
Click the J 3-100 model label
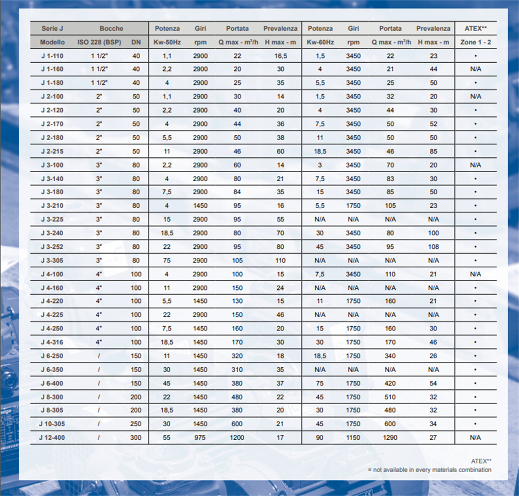[52, 165]
